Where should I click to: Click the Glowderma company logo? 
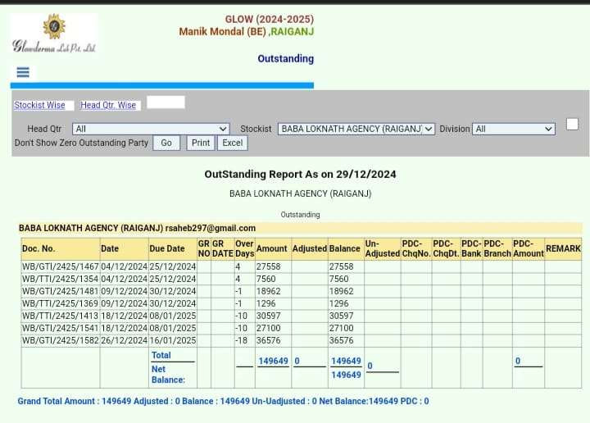54,33
